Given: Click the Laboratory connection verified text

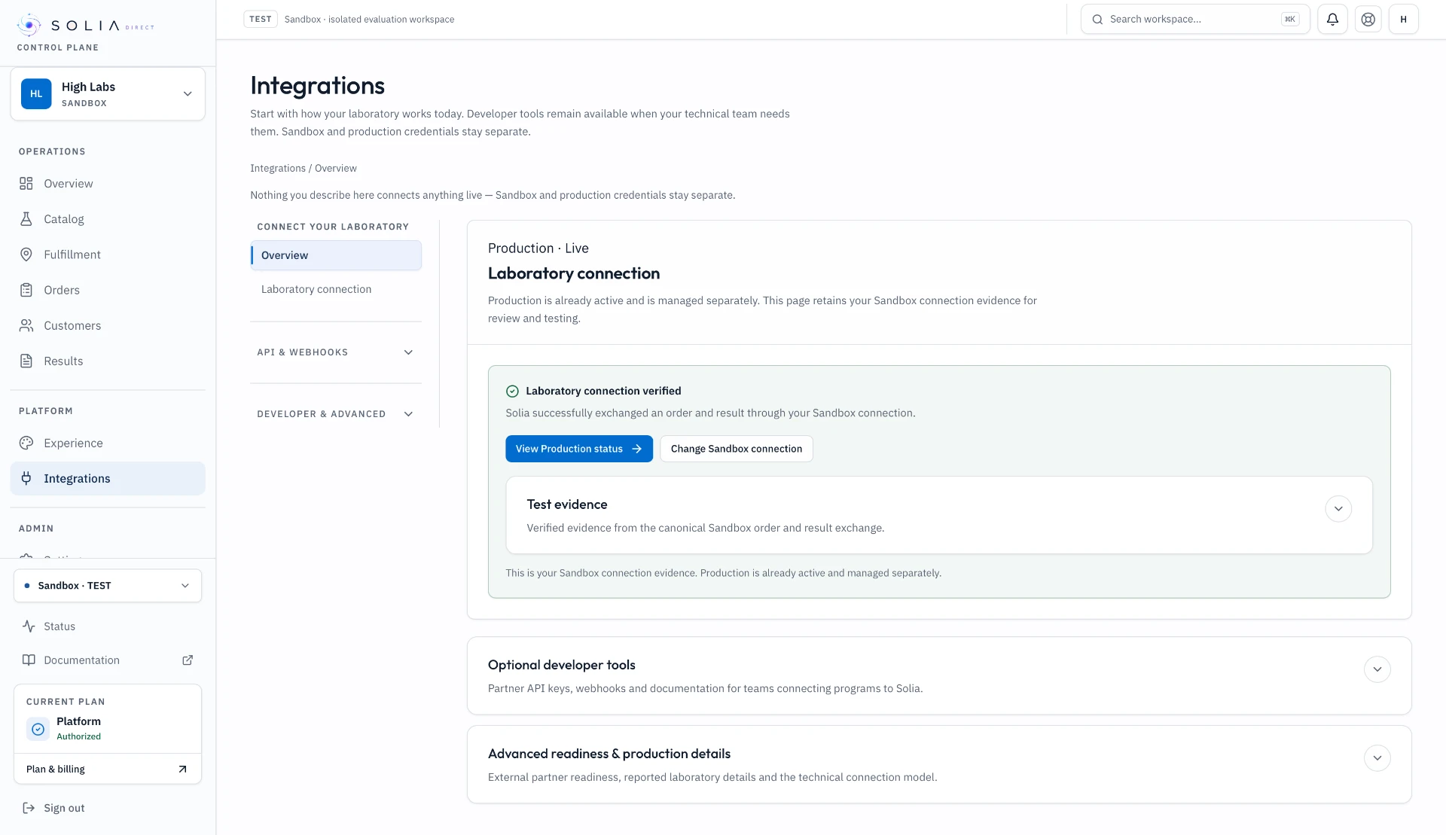Looking at the screenshot, I should click(603, 391).
